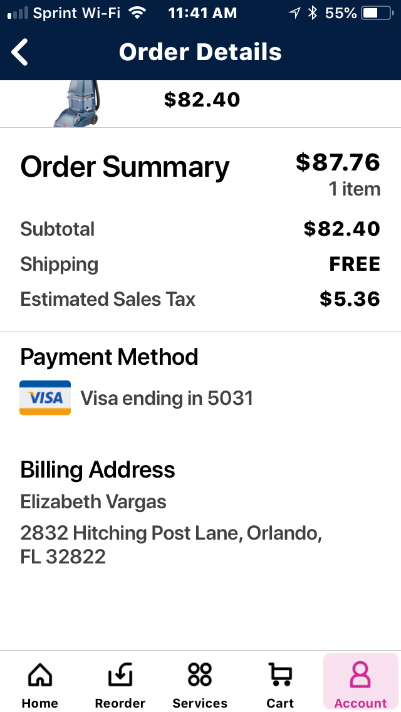Viewport: 401px width, 712px height.
Task: Tap the Visa card logo
Action: [x=45, y=398]
